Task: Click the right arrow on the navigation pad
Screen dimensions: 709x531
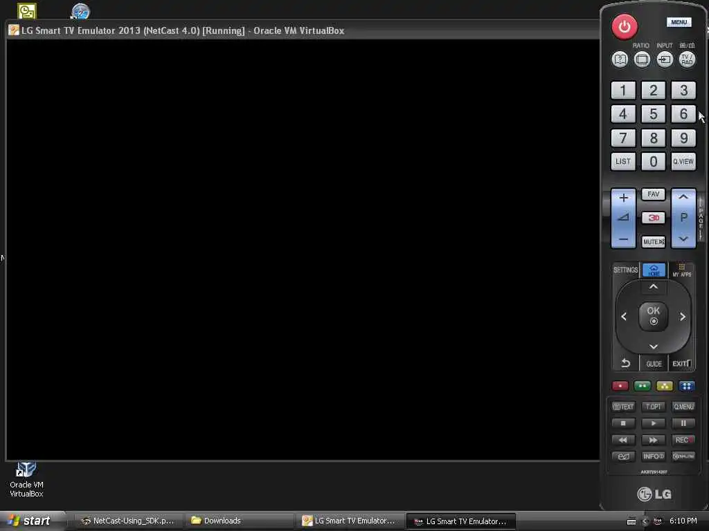Action: [x=683, y=317]
